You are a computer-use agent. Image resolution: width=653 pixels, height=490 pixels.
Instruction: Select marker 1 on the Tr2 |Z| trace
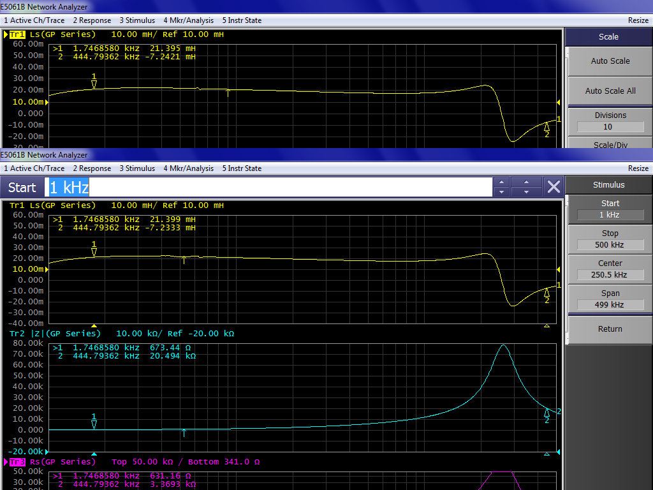94,421
